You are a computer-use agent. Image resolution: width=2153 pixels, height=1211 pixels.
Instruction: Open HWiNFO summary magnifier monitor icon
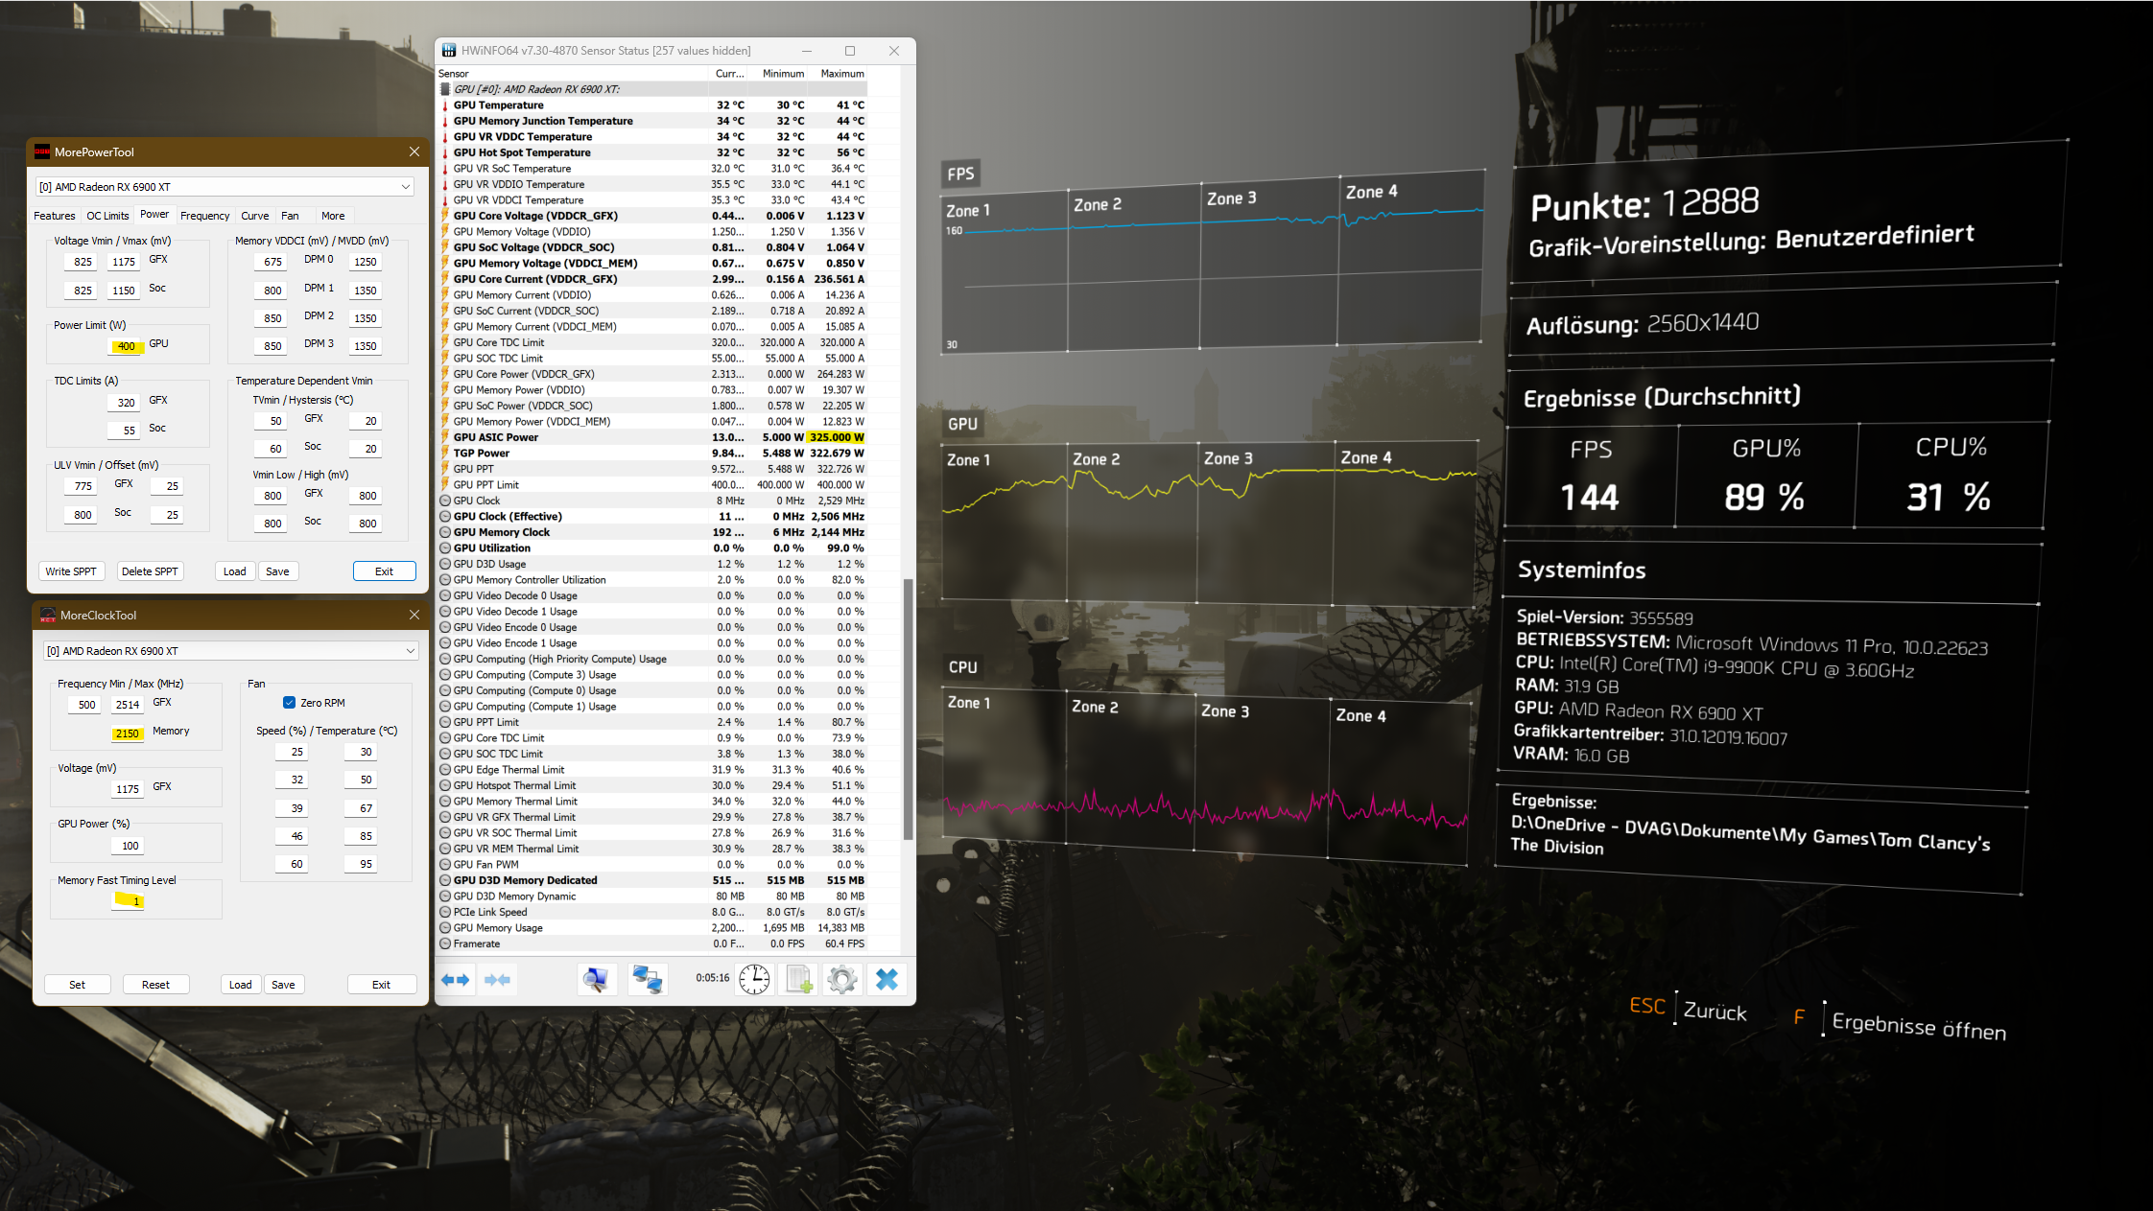click(596, 979)
